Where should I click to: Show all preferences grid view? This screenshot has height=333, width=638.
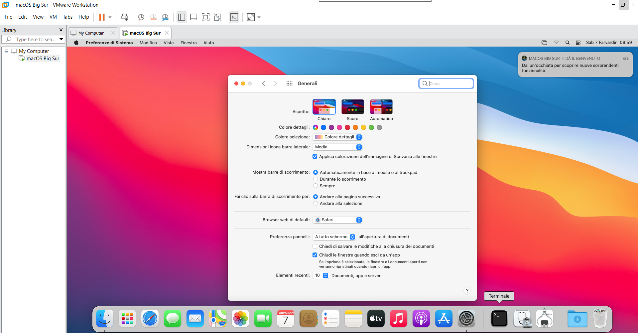coord(289,83)
